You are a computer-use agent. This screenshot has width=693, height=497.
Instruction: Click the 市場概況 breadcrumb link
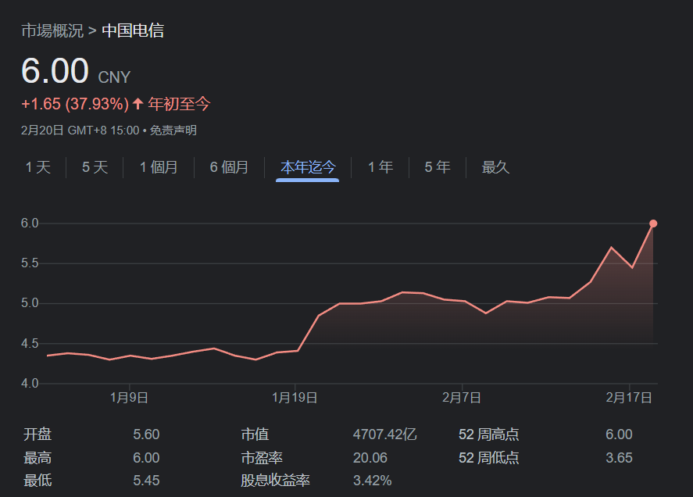[52, 31]
